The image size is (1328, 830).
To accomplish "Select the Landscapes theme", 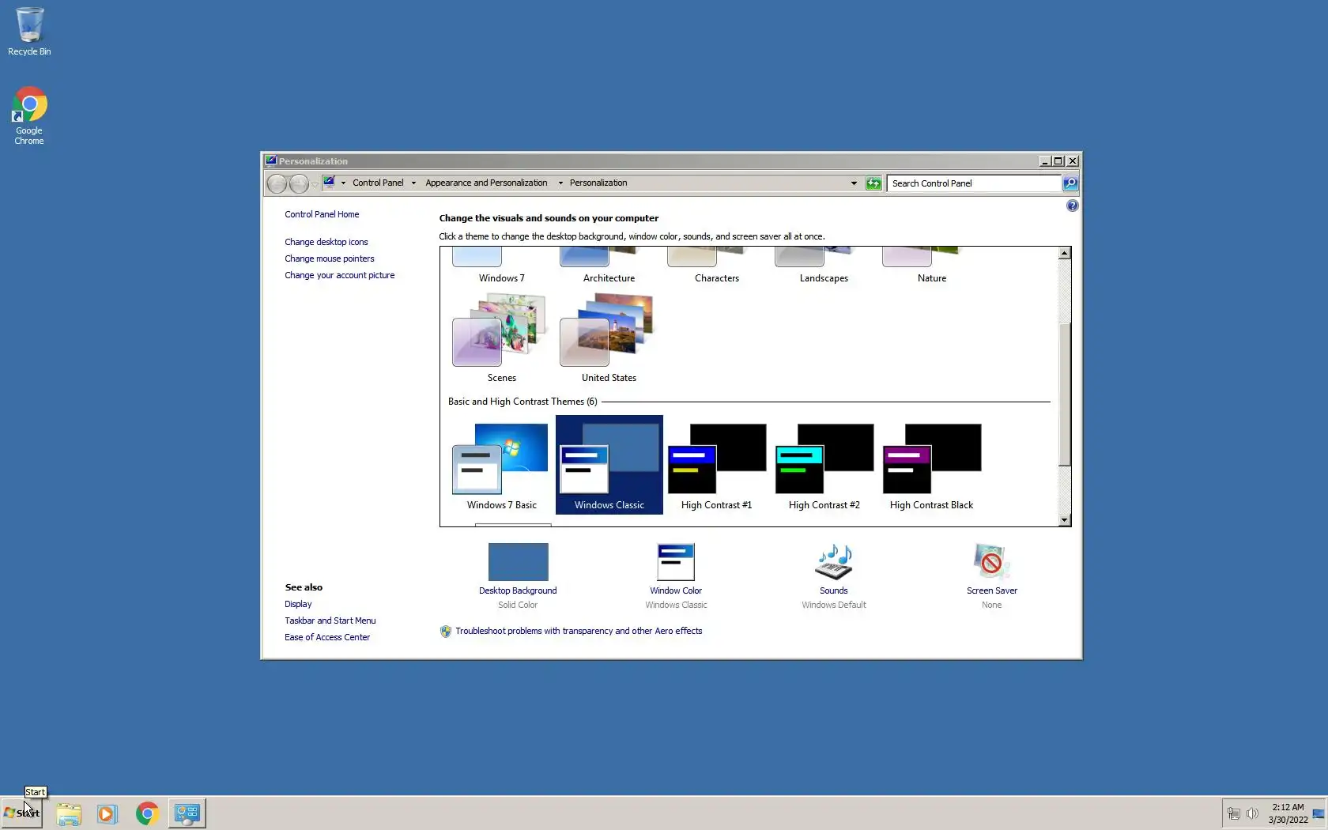I will [x=824, y=266].
